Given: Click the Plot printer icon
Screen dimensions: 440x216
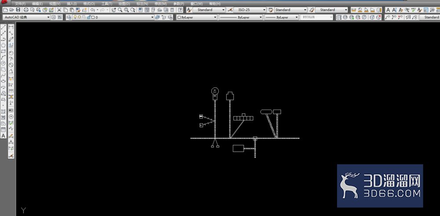Looking at the screenshot, I should [26, 10].
